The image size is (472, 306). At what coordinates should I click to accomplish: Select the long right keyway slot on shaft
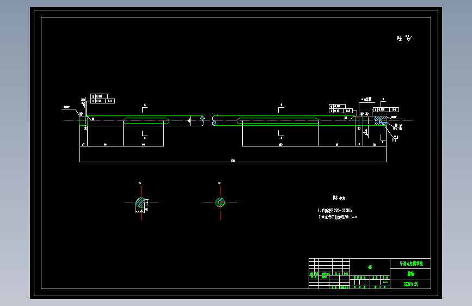point(278,121)
